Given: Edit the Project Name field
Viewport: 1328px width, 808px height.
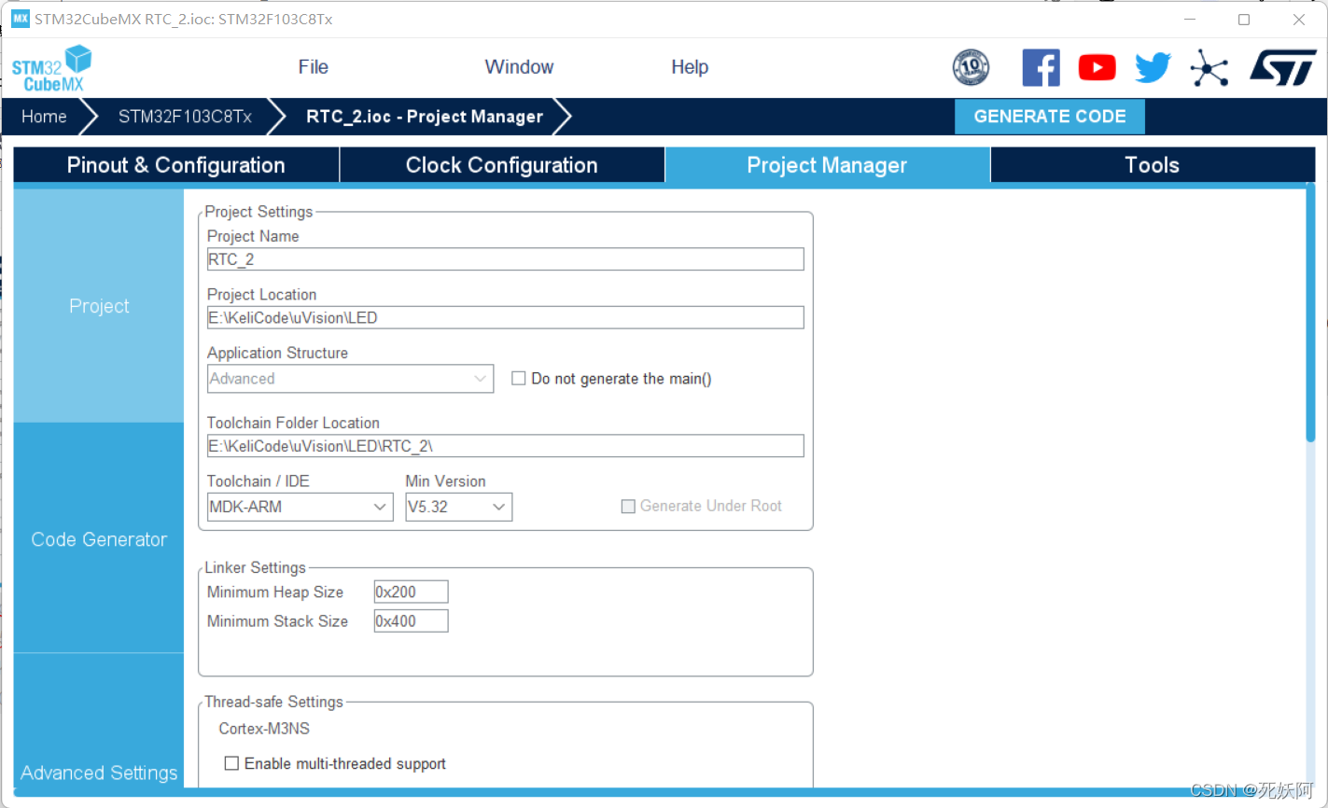Looking at the screenshot, I should point(505,259).
